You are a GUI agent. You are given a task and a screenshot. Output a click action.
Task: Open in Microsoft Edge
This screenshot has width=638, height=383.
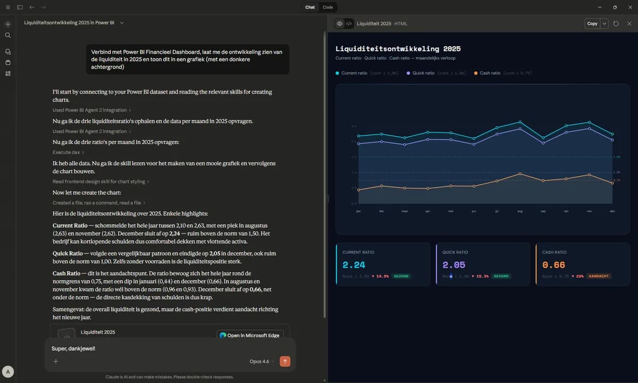[x=249, y=335]
